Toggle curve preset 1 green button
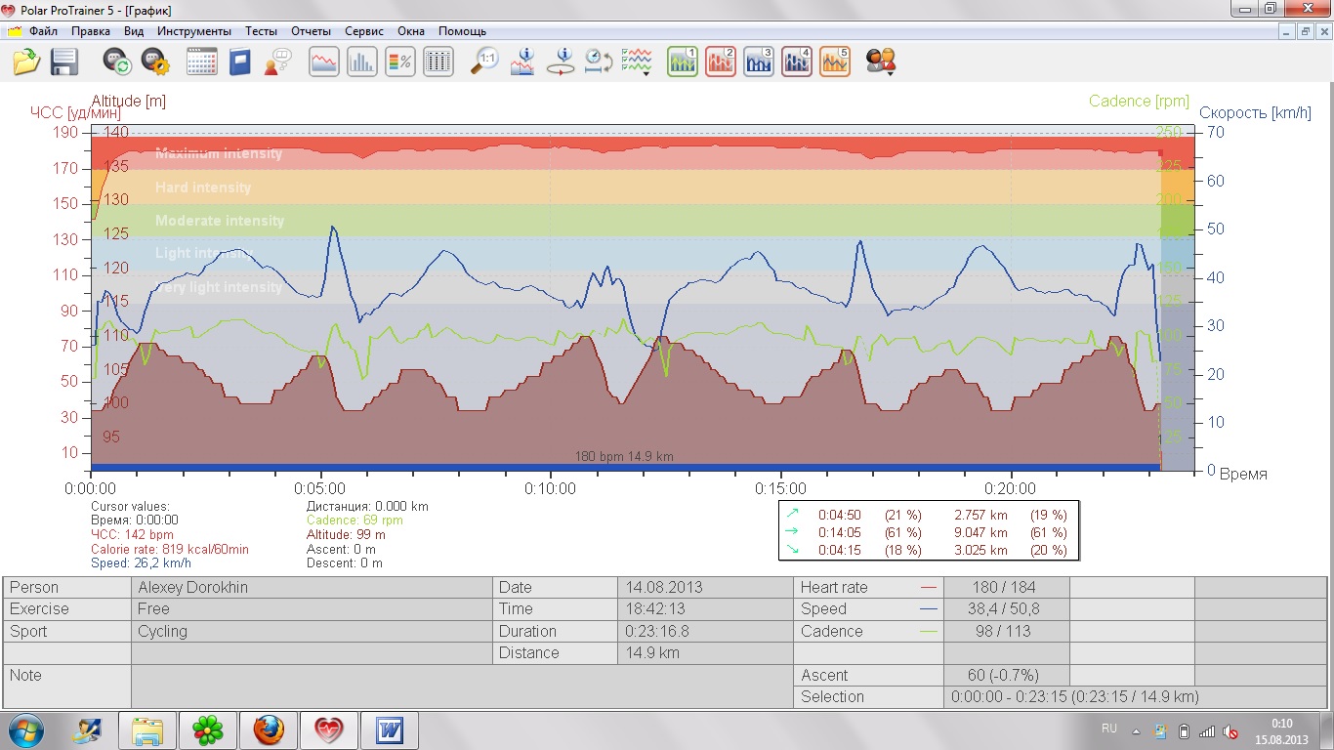Viewport: 1334px width, 750px height. (683, 62)
